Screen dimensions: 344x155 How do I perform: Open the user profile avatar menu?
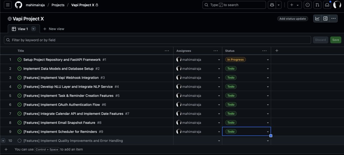click(337, 5)
